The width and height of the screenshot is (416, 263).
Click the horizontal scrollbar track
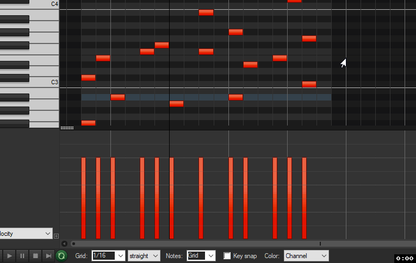tap(242, 243)
